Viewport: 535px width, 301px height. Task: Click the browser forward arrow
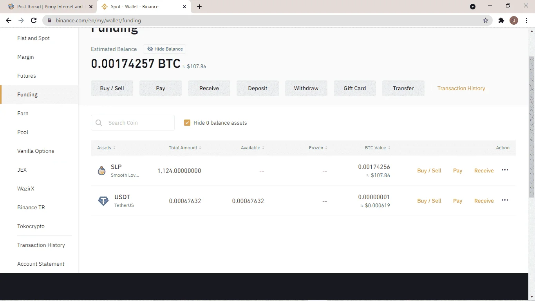[x=21, y=20]
